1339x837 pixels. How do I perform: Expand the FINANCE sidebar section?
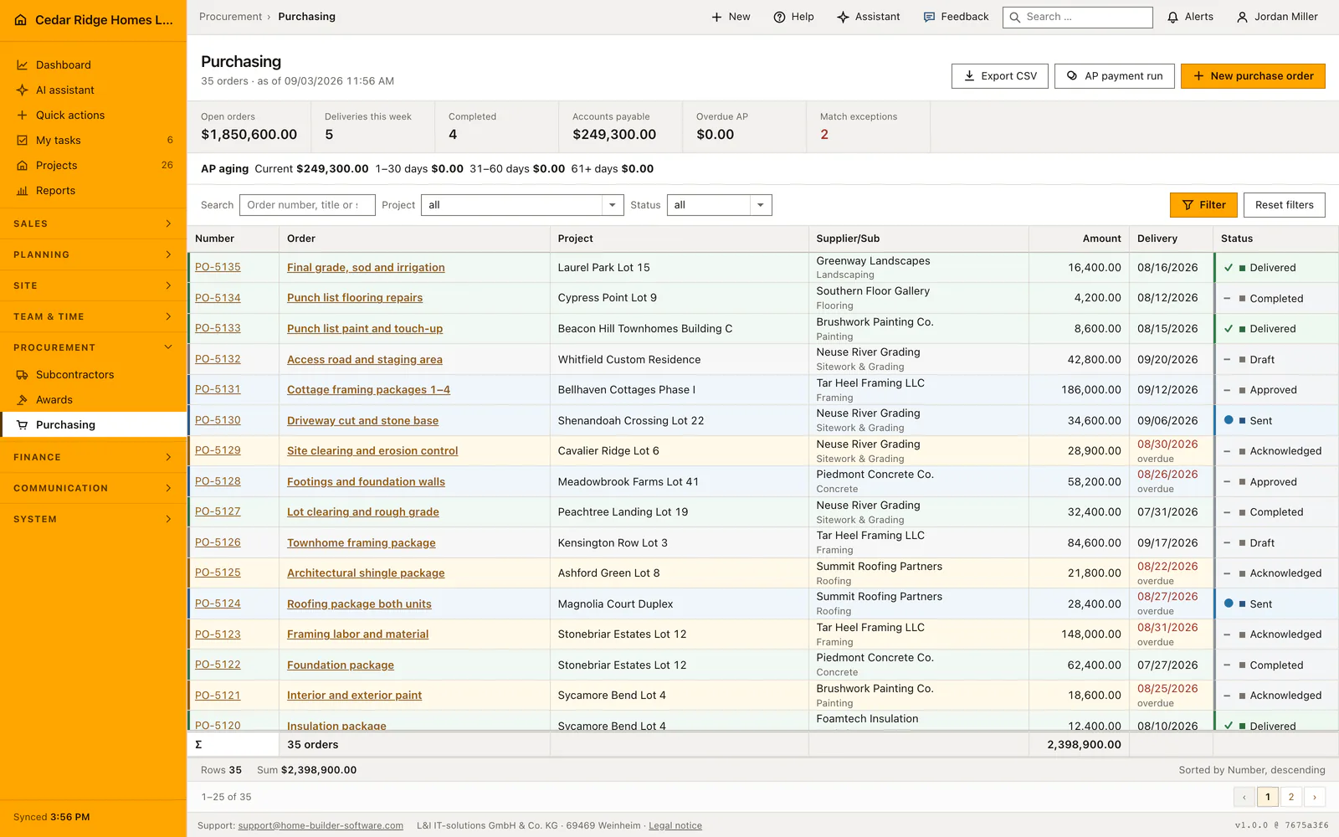coord(93,457)
